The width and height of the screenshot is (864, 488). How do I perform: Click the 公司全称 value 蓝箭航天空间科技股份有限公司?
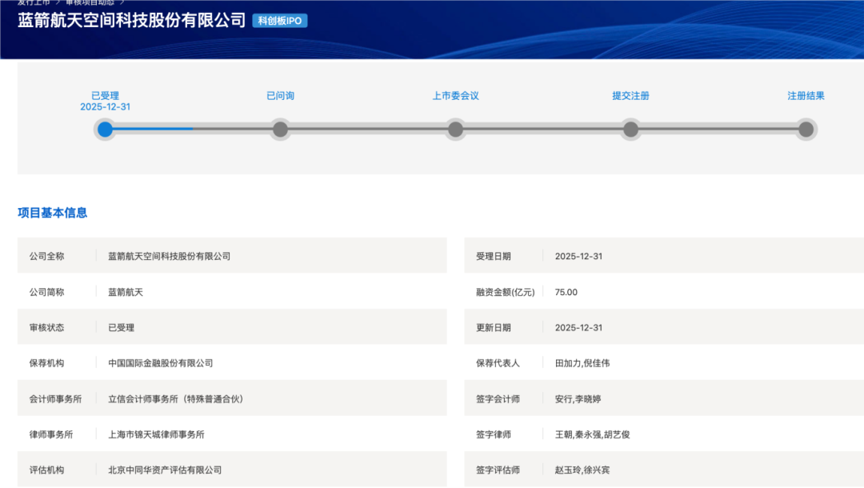point(169,256)
